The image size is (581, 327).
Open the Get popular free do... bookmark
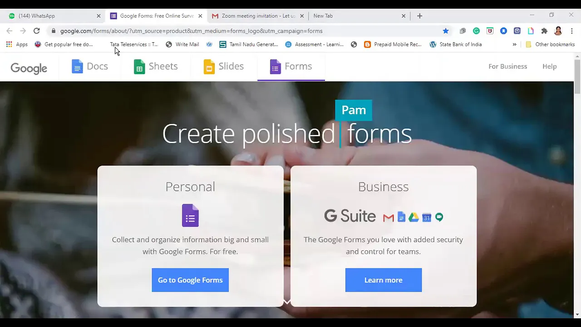pyautogui.click(x=64, y=45)
